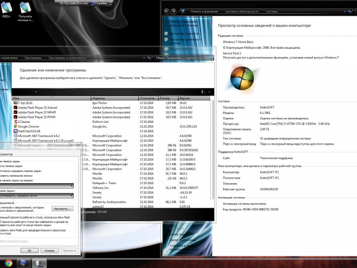The image size is (357, 268).
Task: Click the 'RU Русский (Россия)' language indicator
Action: [x=74, y=4]
